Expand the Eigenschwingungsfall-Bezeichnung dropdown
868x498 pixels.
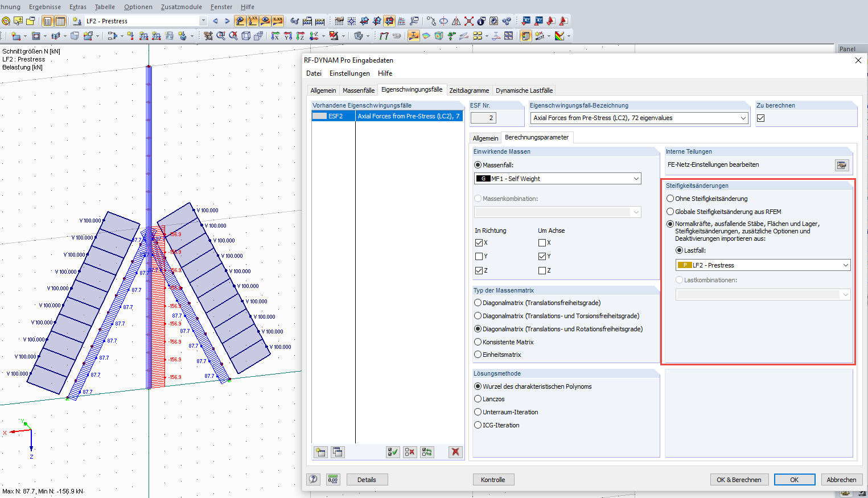[743, 118]
